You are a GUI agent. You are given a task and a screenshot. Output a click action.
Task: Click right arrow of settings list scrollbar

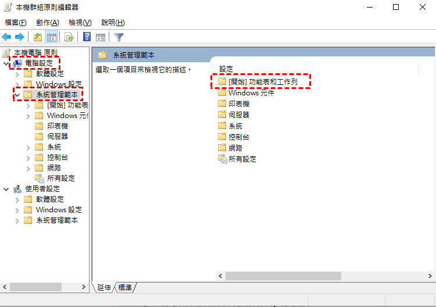pyautogui.click(x=430, y=276)
